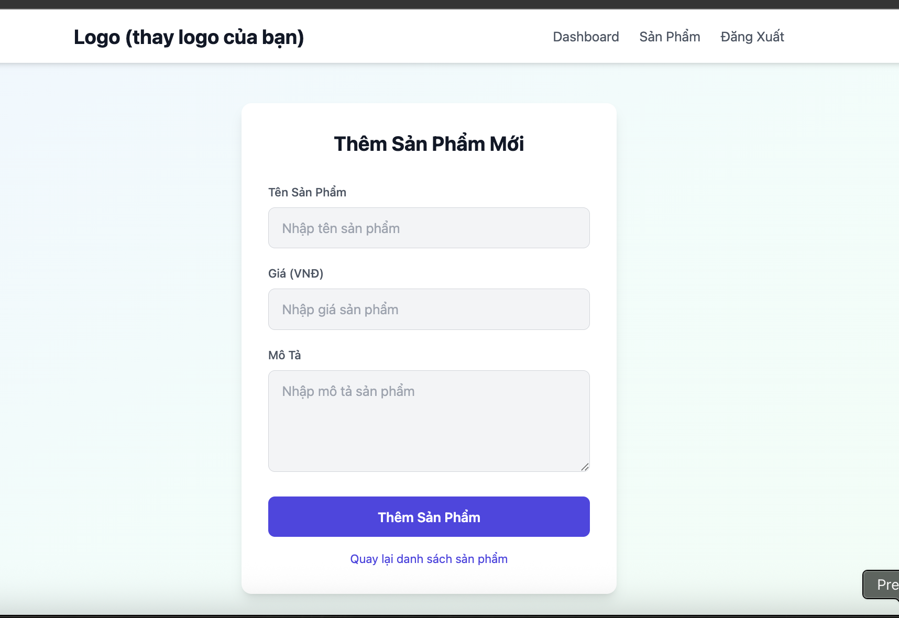Image resolution: width=899 pixels, height=618 pixels.
Task: Click inside the Nhập mô tả sản phẩm textarea
Action: (429, 421)
